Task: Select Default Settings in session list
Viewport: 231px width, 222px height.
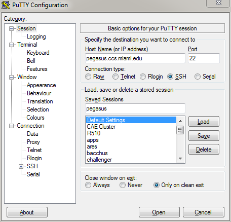Action: [x=131, y=120]
